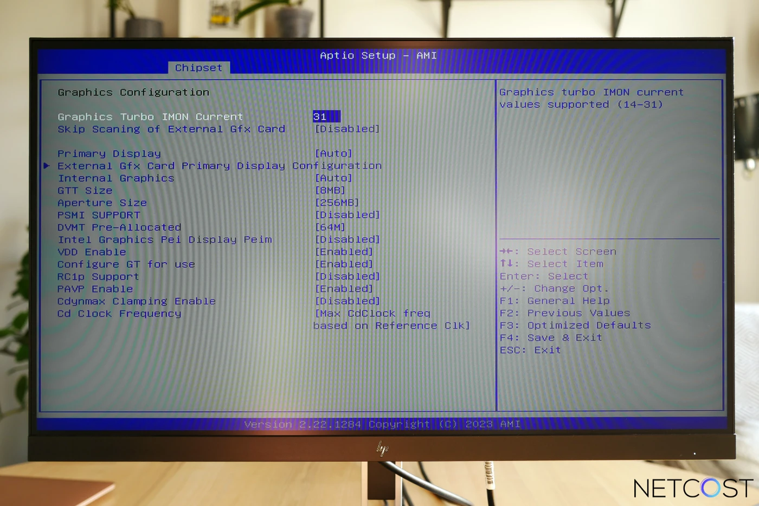
Task: Open External Gfx Card Primary Display Configuration submenu
Action: (x=220, y=166)
